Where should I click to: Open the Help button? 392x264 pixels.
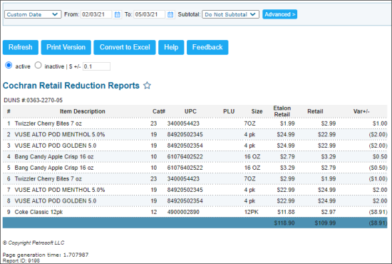(x=171, y=47)
